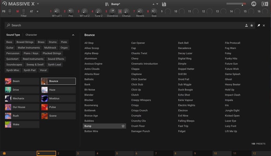Screen dimensions: 271x156
Task: Switch to Character tab
Action: (x=31, y=35)
